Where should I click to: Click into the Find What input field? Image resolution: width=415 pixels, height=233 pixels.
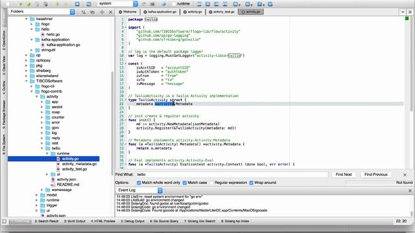pyautogui.click(x=231, y=175)
